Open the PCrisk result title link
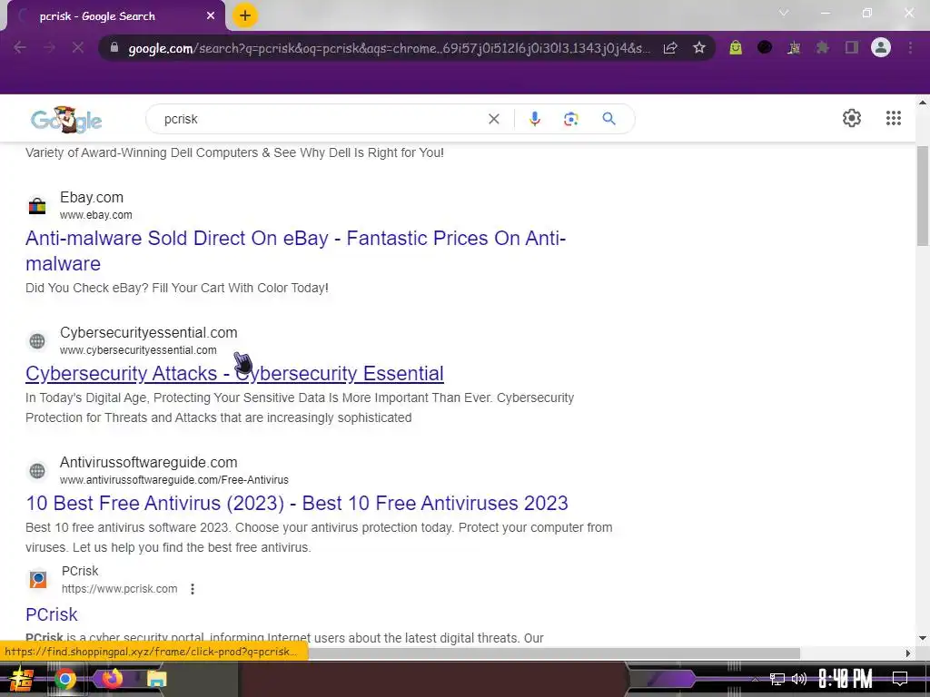Screen dimensions: 930x697 tap(52, 614)
